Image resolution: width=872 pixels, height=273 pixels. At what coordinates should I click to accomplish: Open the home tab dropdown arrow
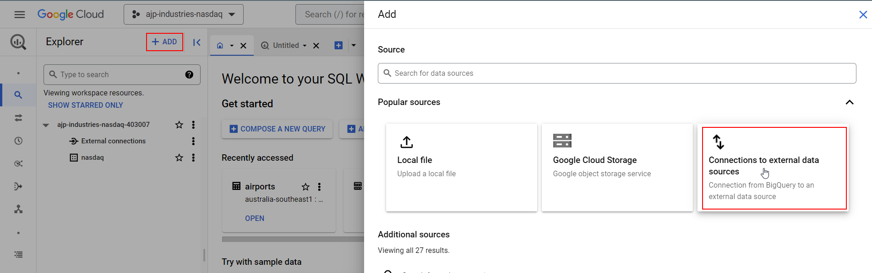coord(232,46)
